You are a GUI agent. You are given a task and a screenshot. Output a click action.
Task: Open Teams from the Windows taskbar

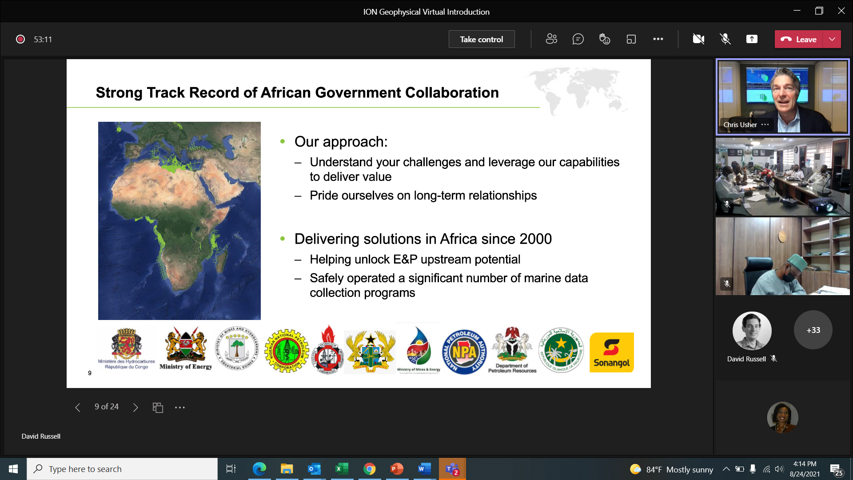click(452, 469)
